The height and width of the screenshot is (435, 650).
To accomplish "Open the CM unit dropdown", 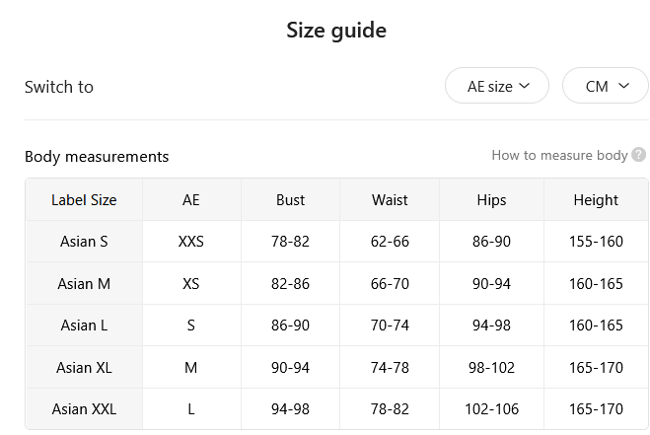I will tap(606, 86).
